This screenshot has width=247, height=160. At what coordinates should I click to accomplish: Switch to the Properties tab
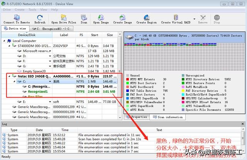[139, 117]
